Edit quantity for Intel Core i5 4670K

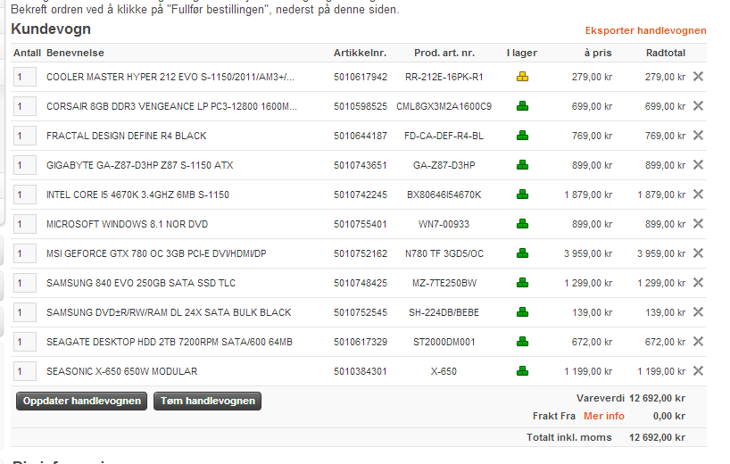pos(25,195)
